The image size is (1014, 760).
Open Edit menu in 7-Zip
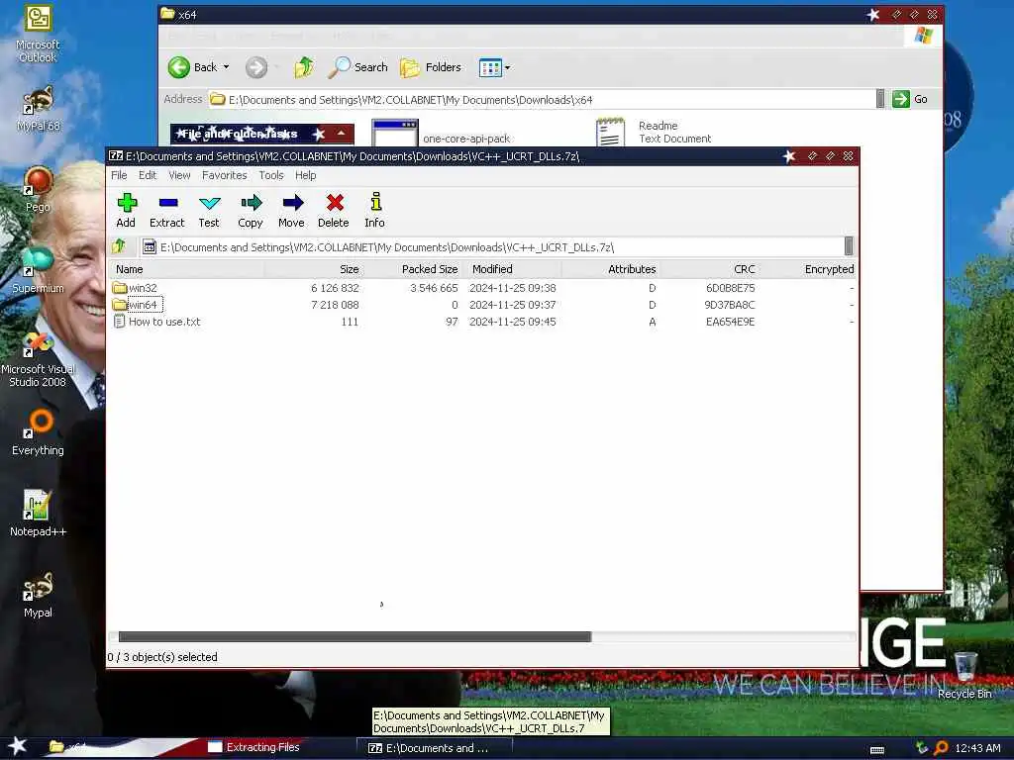click(x=148, y=175)
